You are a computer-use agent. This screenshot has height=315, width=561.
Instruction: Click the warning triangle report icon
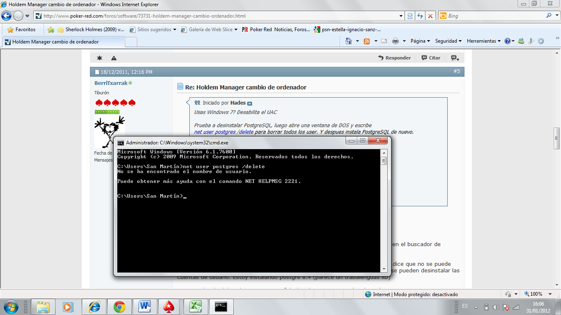(114, 58)
